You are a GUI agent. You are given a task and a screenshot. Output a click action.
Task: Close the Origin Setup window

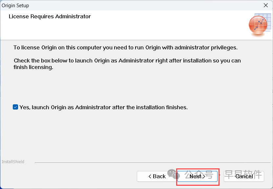tap(266, 5)
